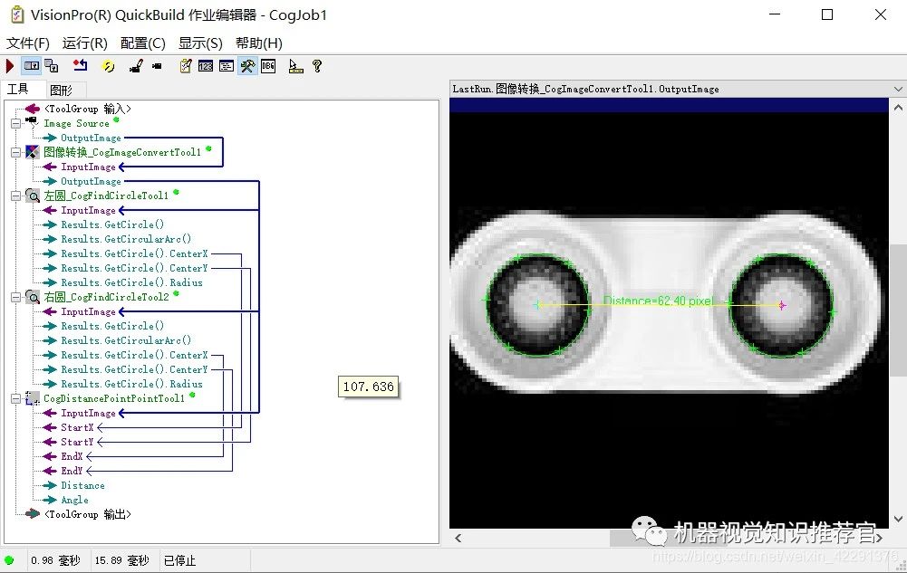Select the CogDistancePointPointTool1 tool icon
The image size is (907, 573).
coord(33,398)
